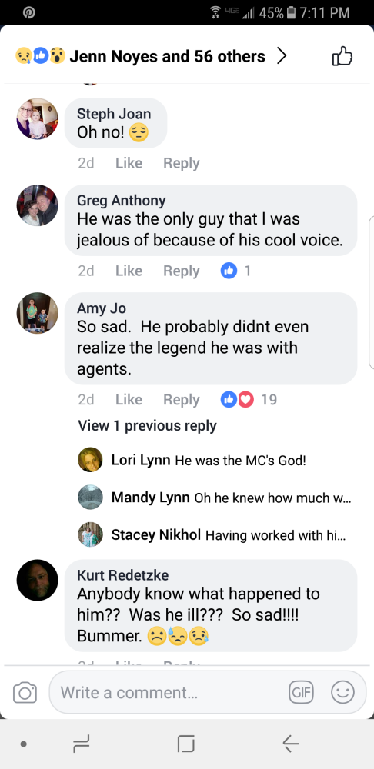Like Amy Jo's comment
Screen dimensions: 374x769
tap(129, 400)
